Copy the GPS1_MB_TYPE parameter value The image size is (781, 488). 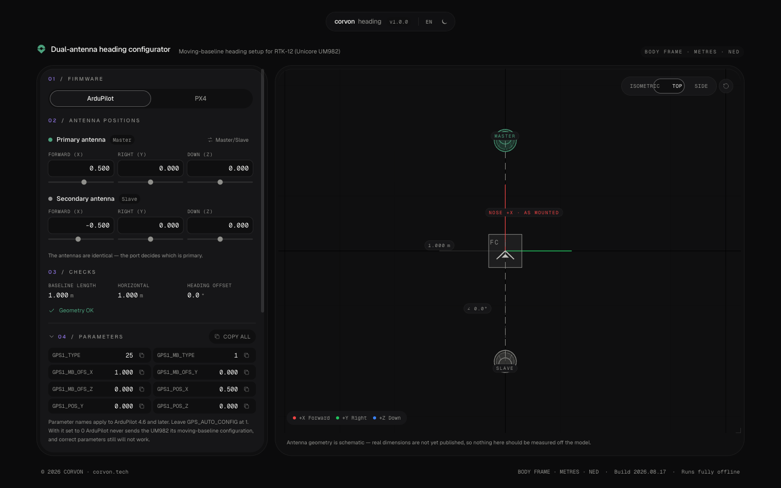tap(247, 355)
